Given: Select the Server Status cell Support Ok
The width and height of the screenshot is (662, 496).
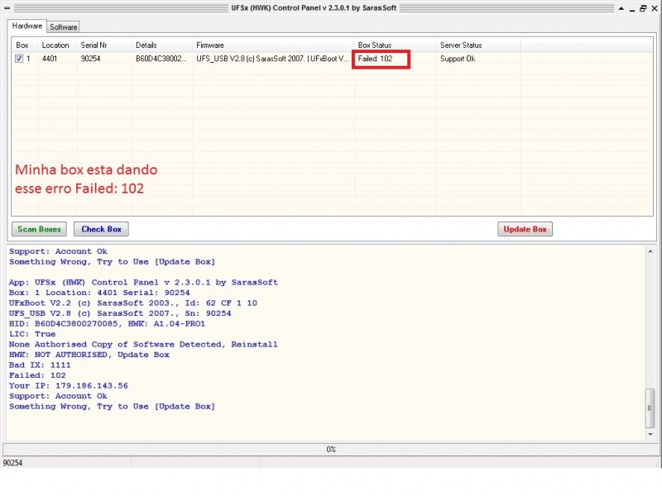Looking at the screenshot, I should pos(458,59).
